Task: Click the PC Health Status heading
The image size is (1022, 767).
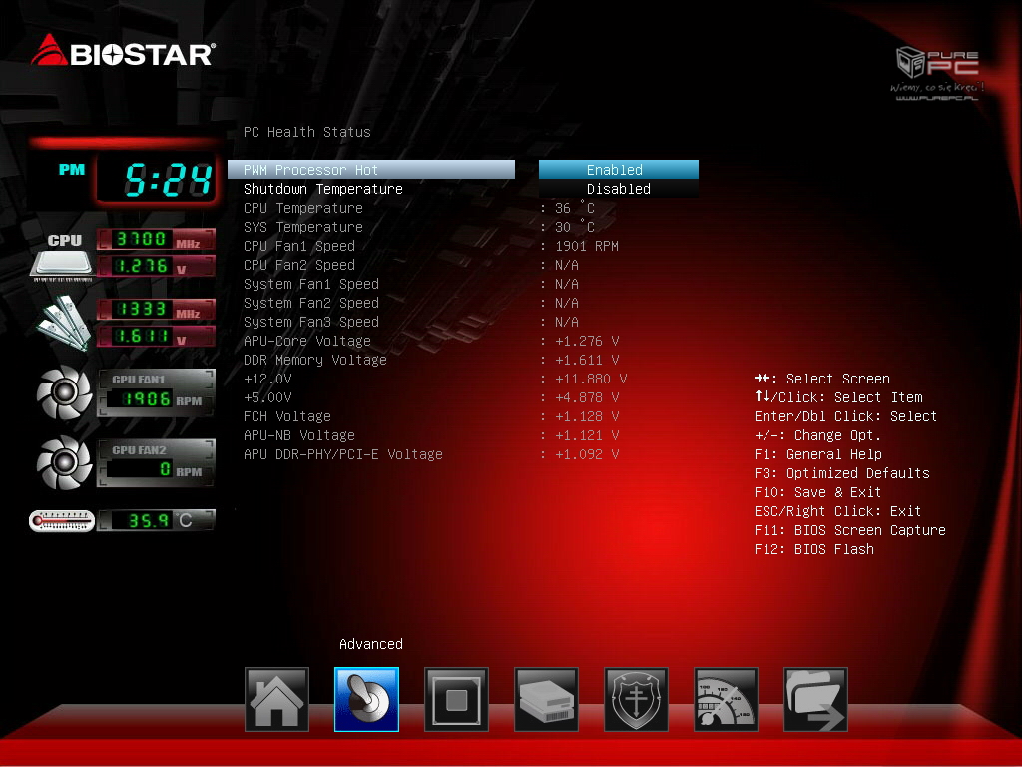Action: pyautogui.click(x=307, y=132)
